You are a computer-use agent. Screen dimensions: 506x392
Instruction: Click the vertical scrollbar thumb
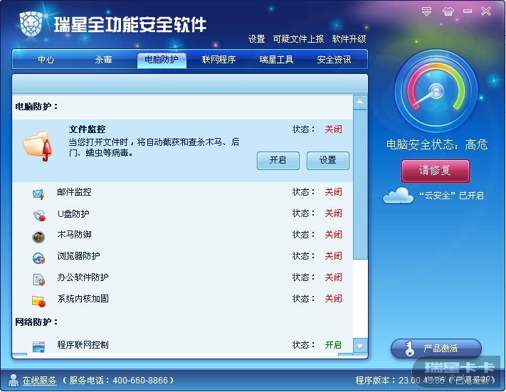click(x=360, y=184)
